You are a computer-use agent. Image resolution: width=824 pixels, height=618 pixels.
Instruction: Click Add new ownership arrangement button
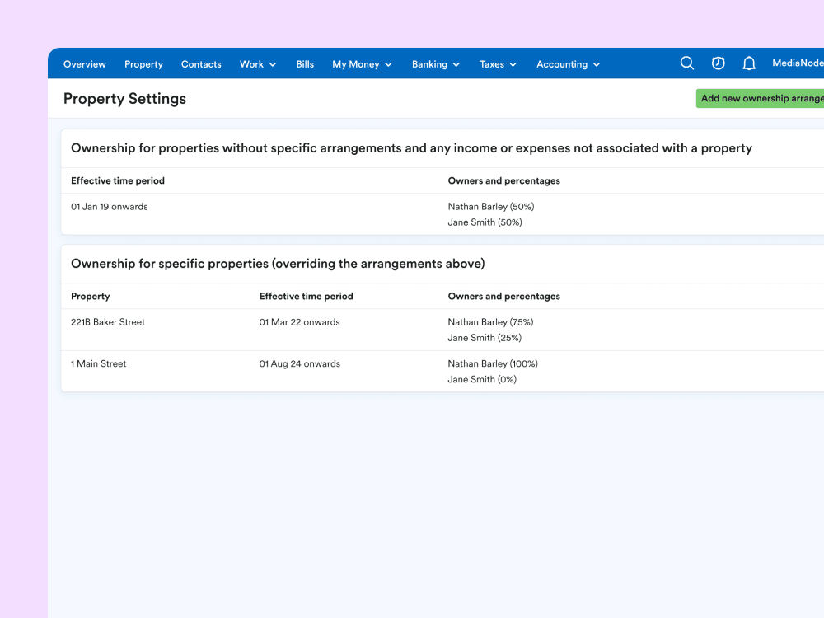(760, 98)
